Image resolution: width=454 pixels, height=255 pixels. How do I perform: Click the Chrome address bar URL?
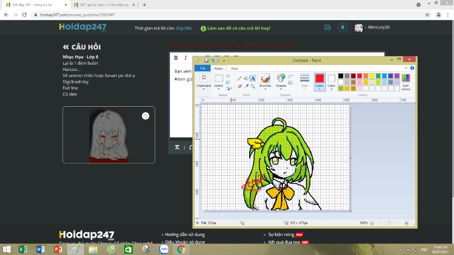pos(77,15)
